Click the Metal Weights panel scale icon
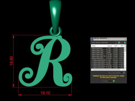The width and height of the screenshot is (135, 101). pos(92,39)
